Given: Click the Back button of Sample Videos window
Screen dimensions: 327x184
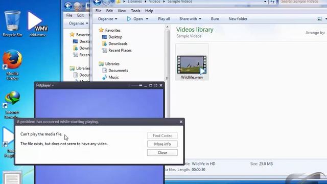Looking at the screenshot, I should click(97, 2).
